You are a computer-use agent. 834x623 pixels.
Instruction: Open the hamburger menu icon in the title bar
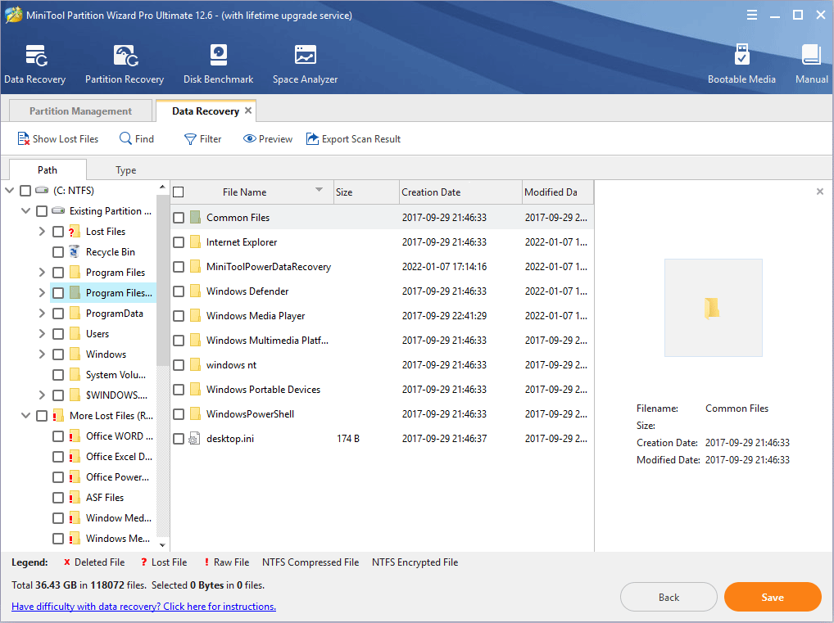(751, 15)
